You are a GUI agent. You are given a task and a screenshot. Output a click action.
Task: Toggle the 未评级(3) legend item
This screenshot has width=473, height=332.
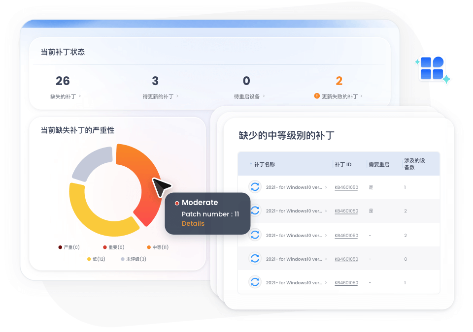click(133, 259)
